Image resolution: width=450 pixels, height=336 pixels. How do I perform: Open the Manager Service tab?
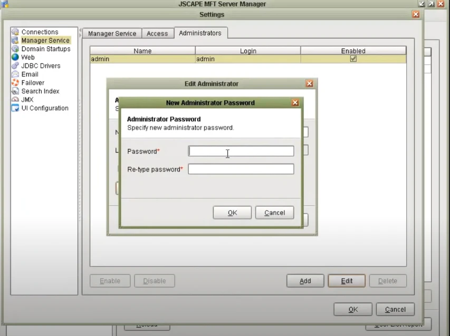[112, 33]
